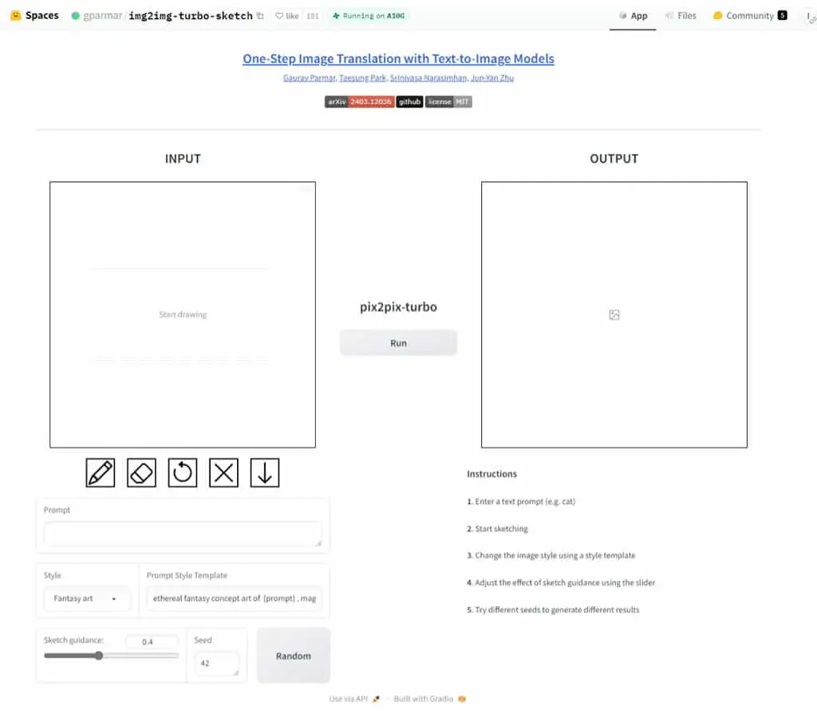The height and width of the screenshot is (714, 817).
Task: Download sketch with the down arrow icon
Action: (265, 473)
